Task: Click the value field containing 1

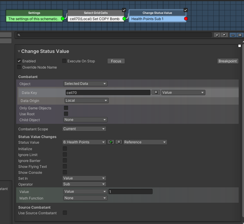Action: 131,191
